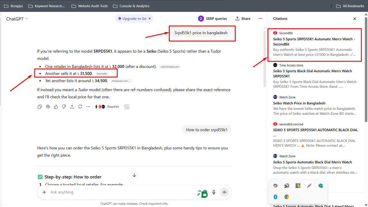The height and width of the screenshot is (207, 368).
Task: Start dictation with the microphone icon
Action: click(214, 192)
